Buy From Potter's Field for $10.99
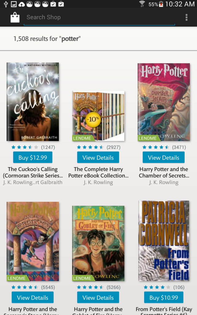 click(x=164, y=297)
